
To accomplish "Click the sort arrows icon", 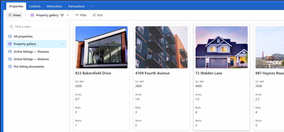I will point(94,15).
